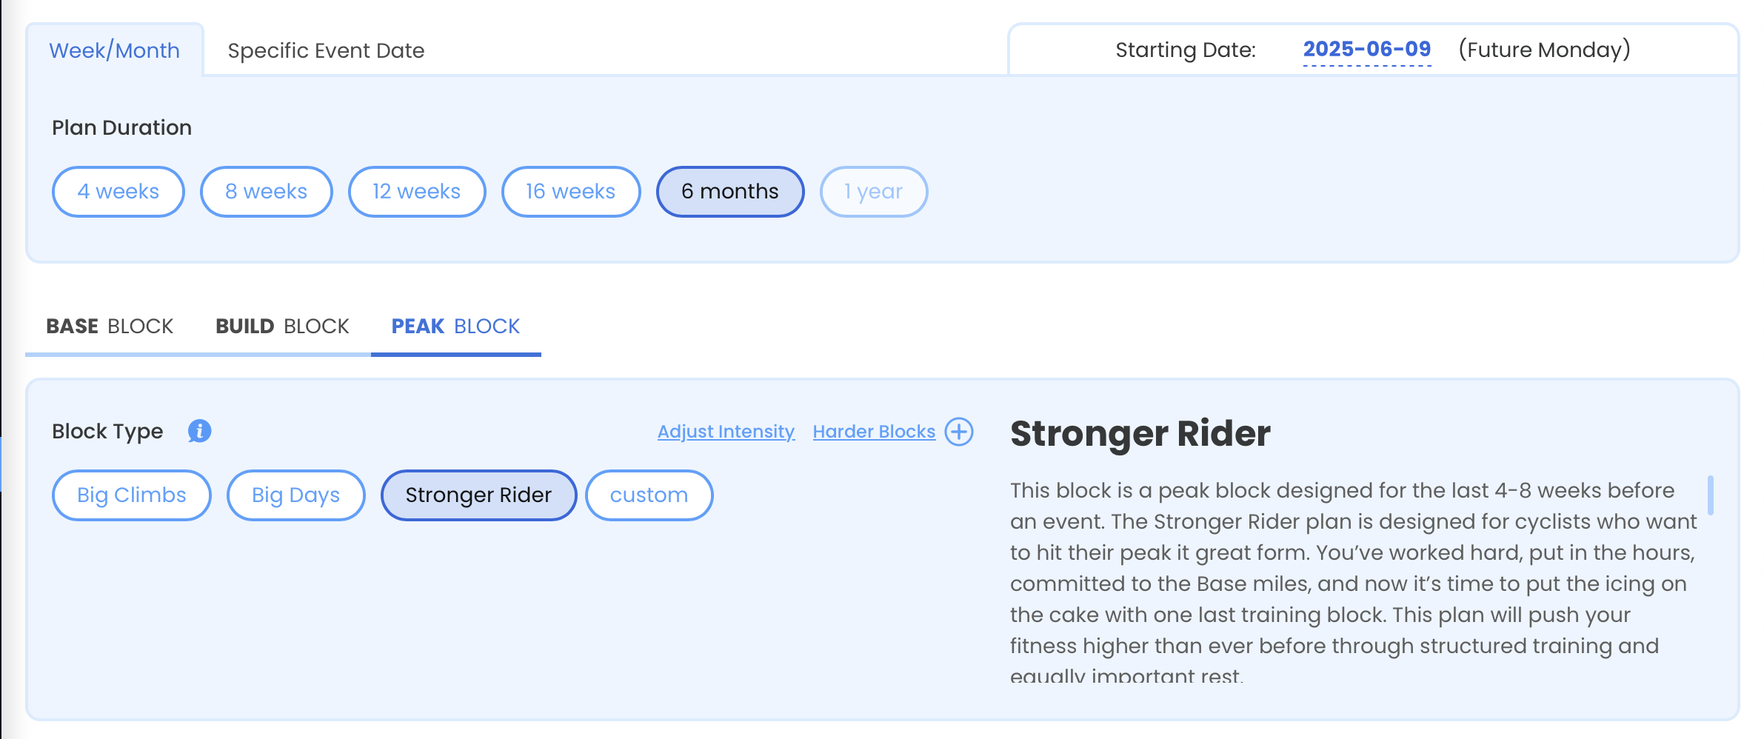Select the 6 months duration
Viewport: 1764px width, 739px height.
pyautogui.click(x=730, y=192)
